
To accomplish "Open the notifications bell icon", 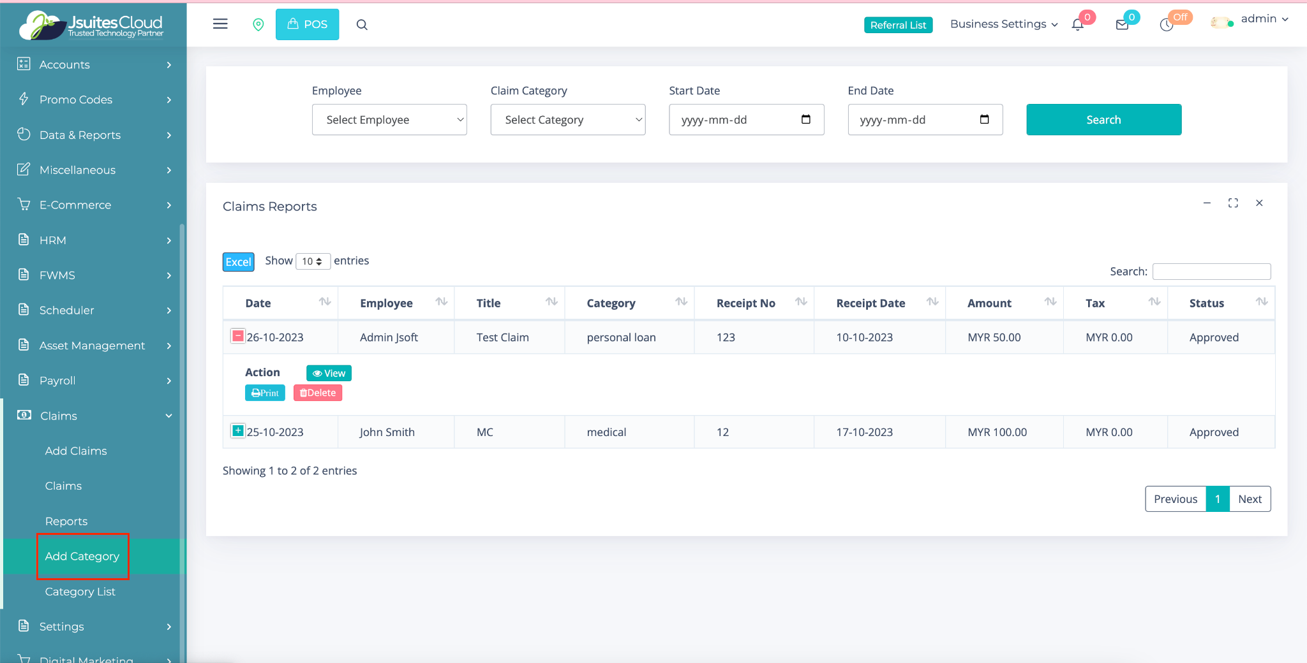I will [x=1078, y=25].
